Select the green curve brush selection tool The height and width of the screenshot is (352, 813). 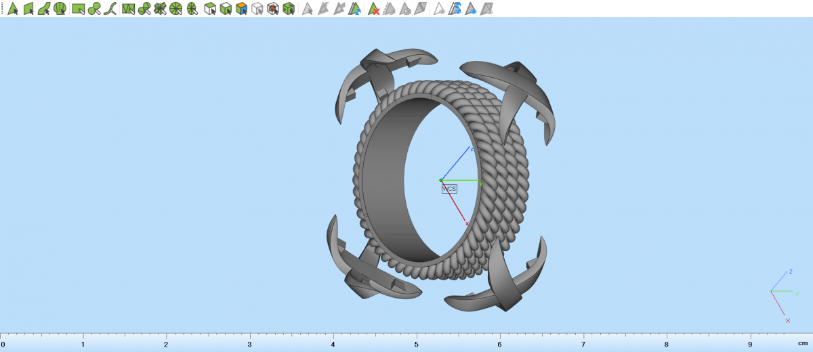click(110, 9)
